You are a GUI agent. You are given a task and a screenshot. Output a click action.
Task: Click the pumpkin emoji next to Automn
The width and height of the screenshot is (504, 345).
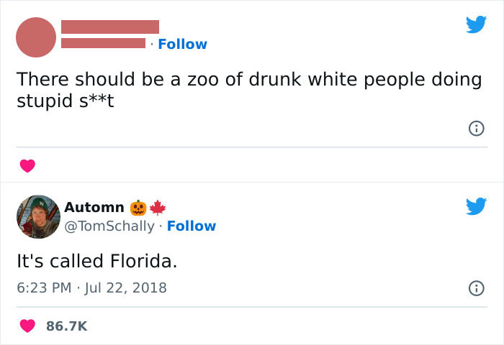tap(138, 208)
